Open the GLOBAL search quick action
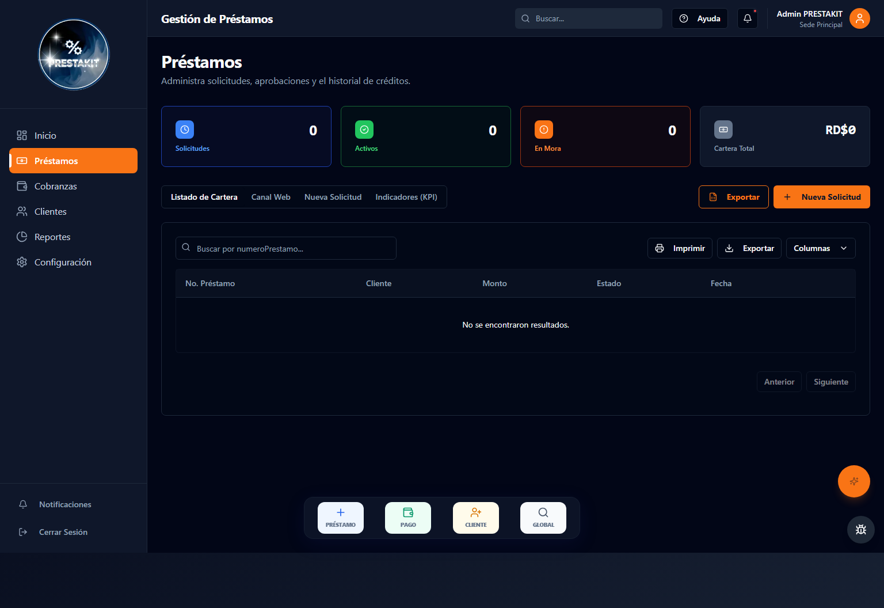This screenshot has width=884, height=608. coord(543,518)
